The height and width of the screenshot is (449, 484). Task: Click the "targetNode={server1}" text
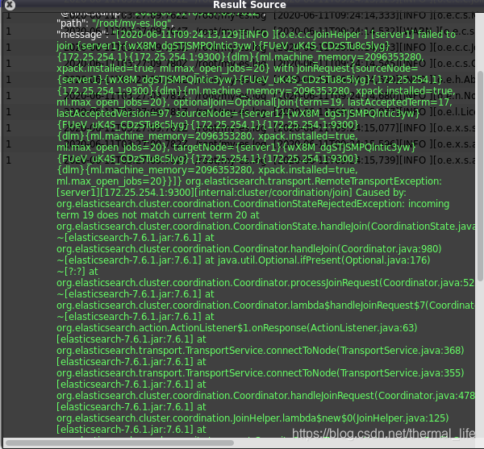[227, 148]
